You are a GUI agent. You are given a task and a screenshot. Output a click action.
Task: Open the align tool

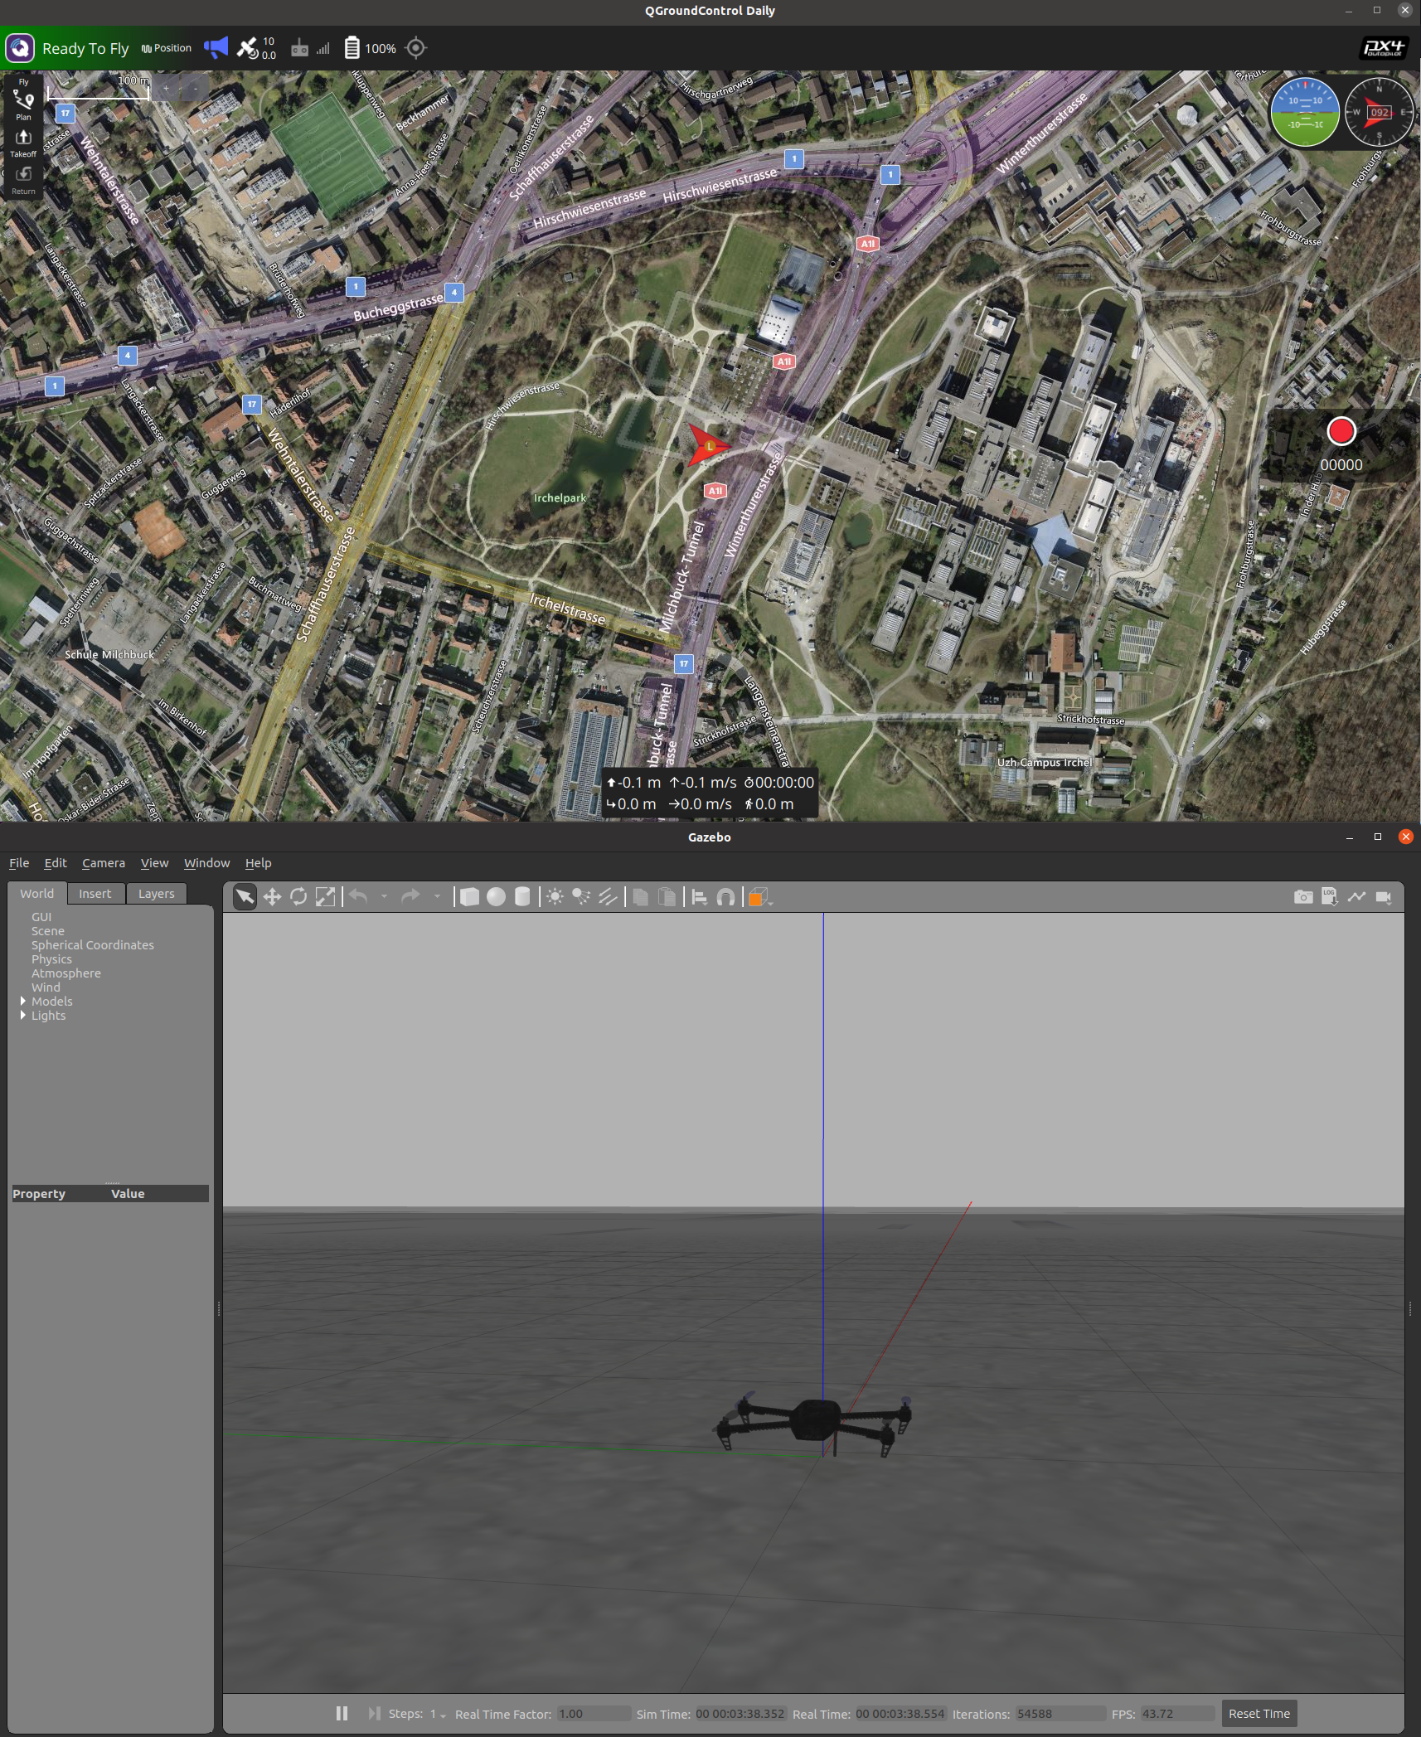[699, 896]
